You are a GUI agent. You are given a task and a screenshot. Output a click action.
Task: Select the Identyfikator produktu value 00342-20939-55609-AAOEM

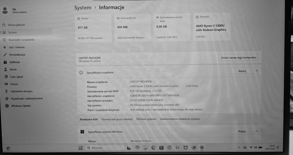tap(146, 100)
